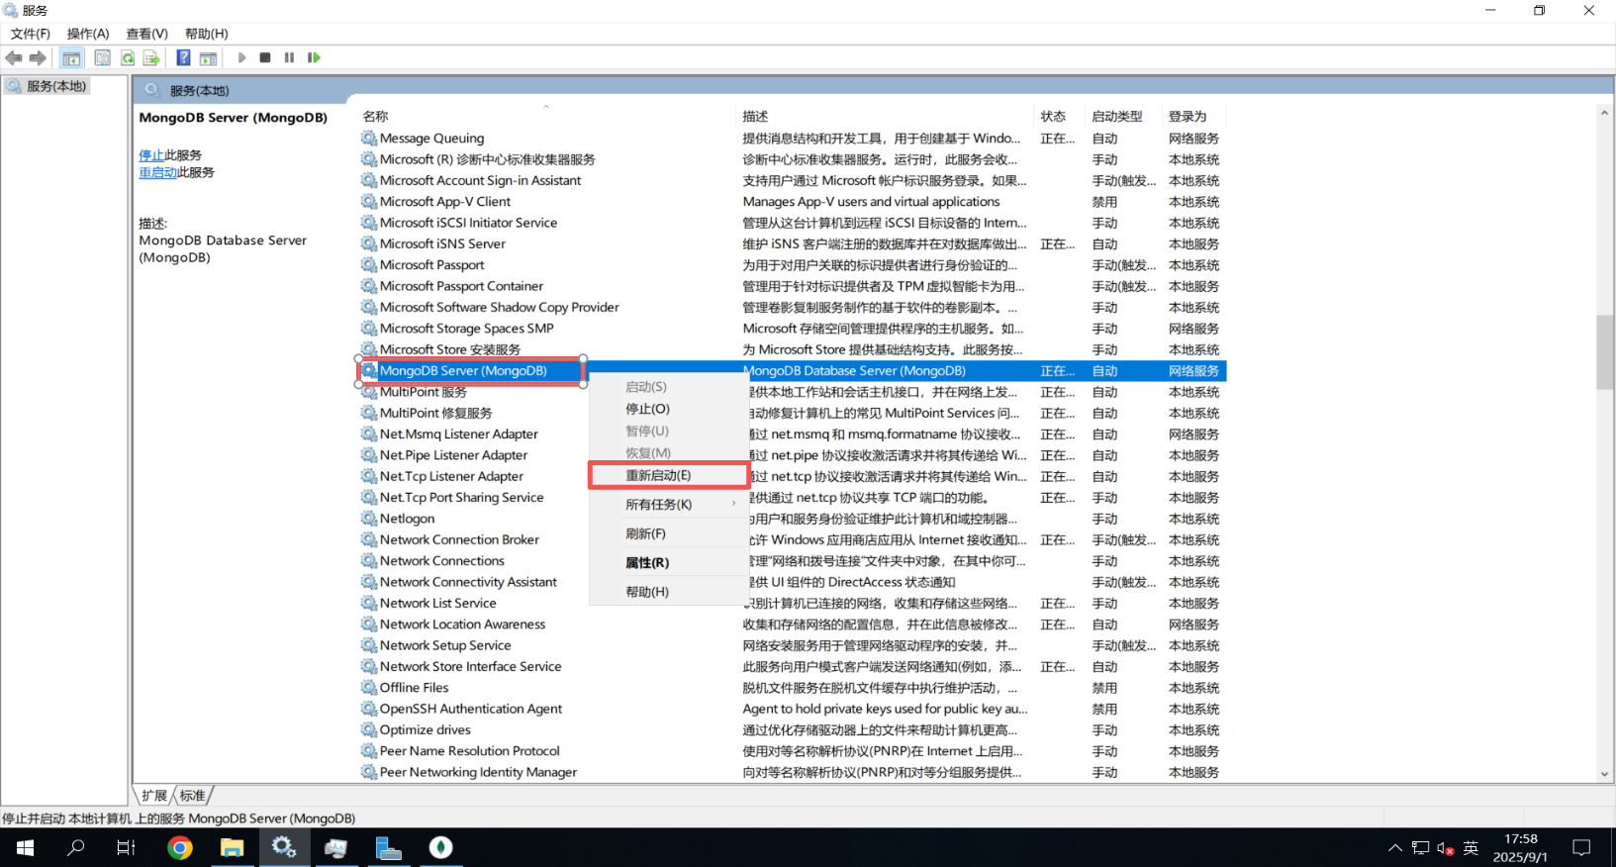Select Net.Tcp Port Sharing Service row
This screenshot has width=1616, height=867.
click(793, 498)
